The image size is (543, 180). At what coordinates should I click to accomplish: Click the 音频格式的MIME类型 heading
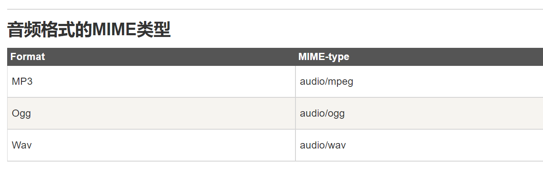(x=89, y=30)
